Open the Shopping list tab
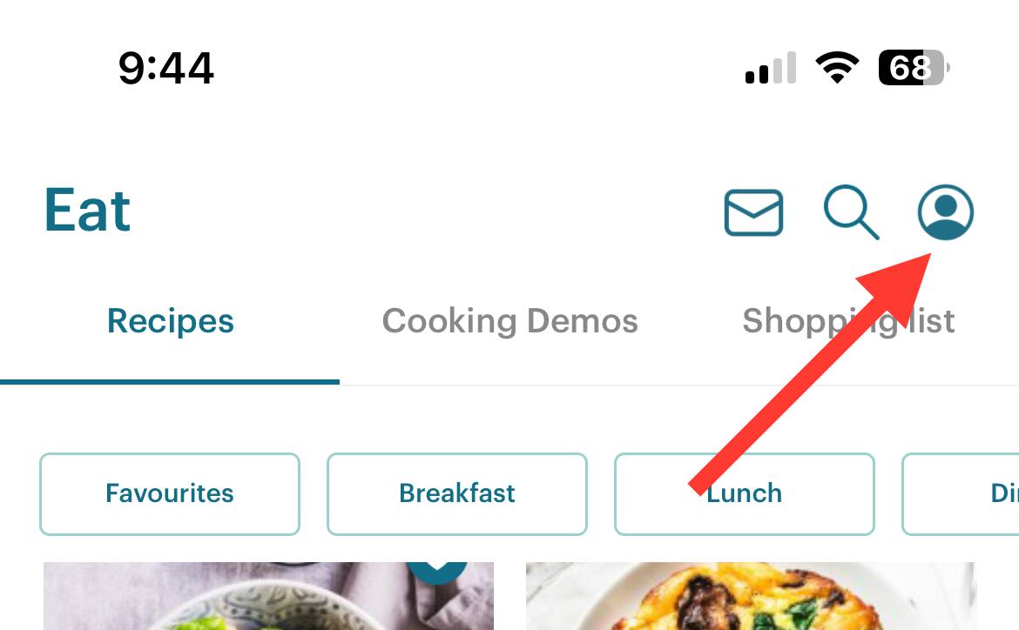This screenshot has width=1019, height=630. pos(849,321)
